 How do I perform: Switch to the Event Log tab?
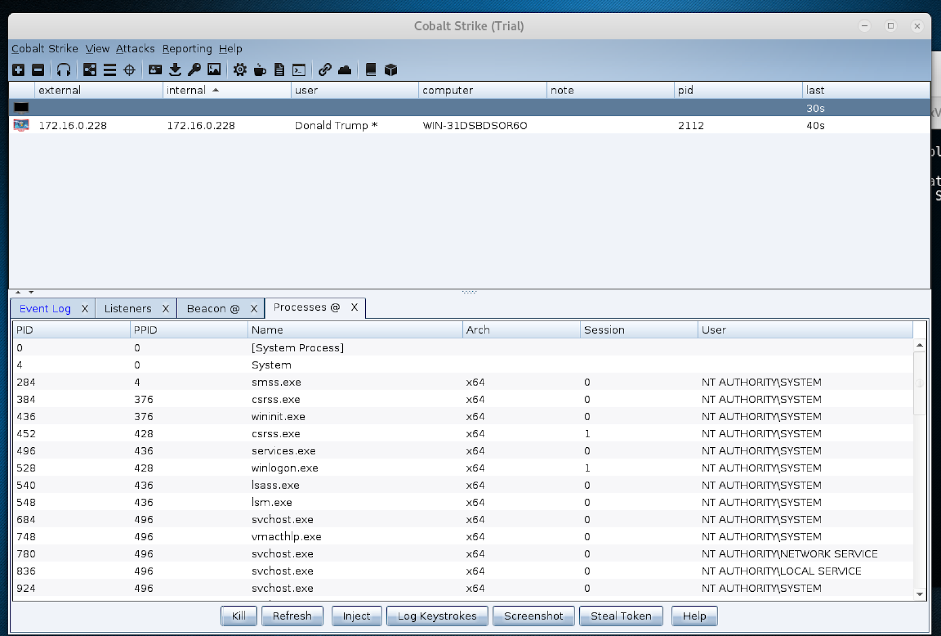tap(45, 309)
